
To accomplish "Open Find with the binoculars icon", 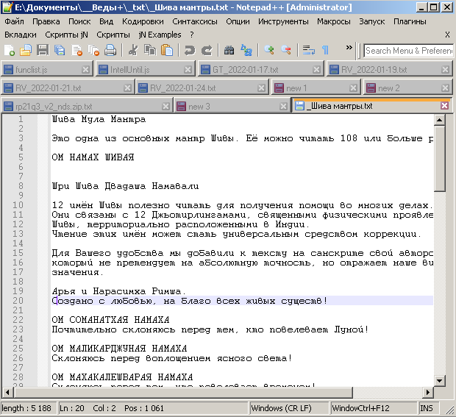I will tap(229, 50).
